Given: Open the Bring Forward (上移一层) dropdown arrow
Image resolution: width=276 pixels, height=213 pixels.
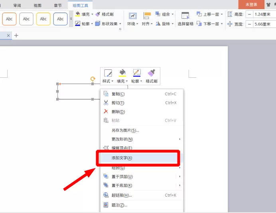Looking at the screenshot, I should click(x=222, y=14).
